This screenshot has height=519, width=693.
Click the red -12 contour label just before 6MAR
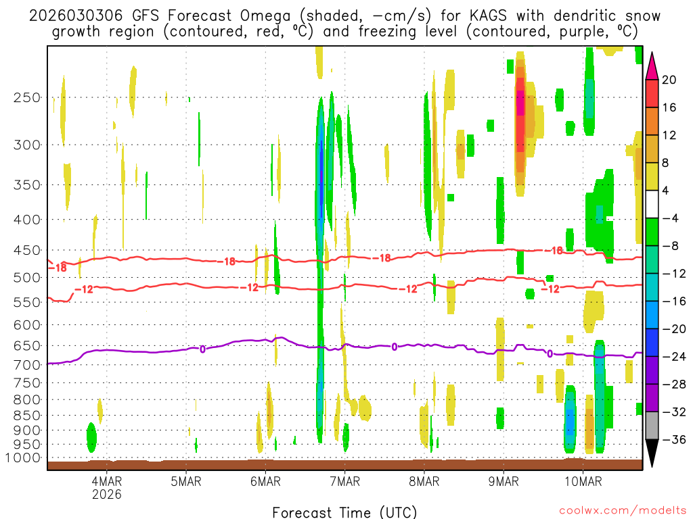[250, 288]
